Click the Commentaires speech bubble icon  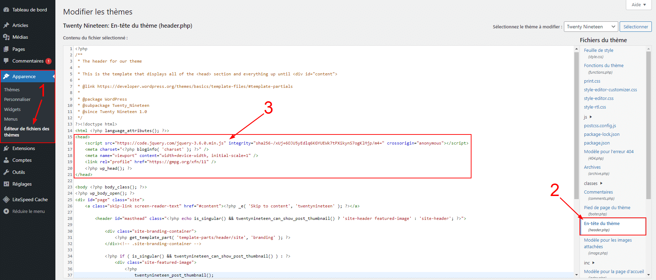[x=6, y=61]
